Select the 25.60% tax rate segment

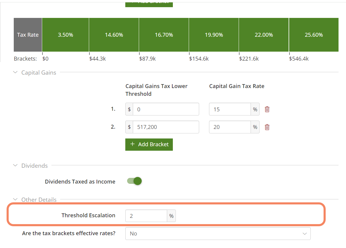314,35
